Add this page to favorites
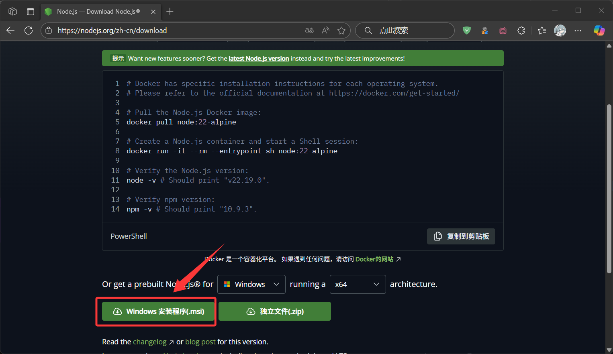The width and height of the screenshot is (613, 354). click(341, 31)
